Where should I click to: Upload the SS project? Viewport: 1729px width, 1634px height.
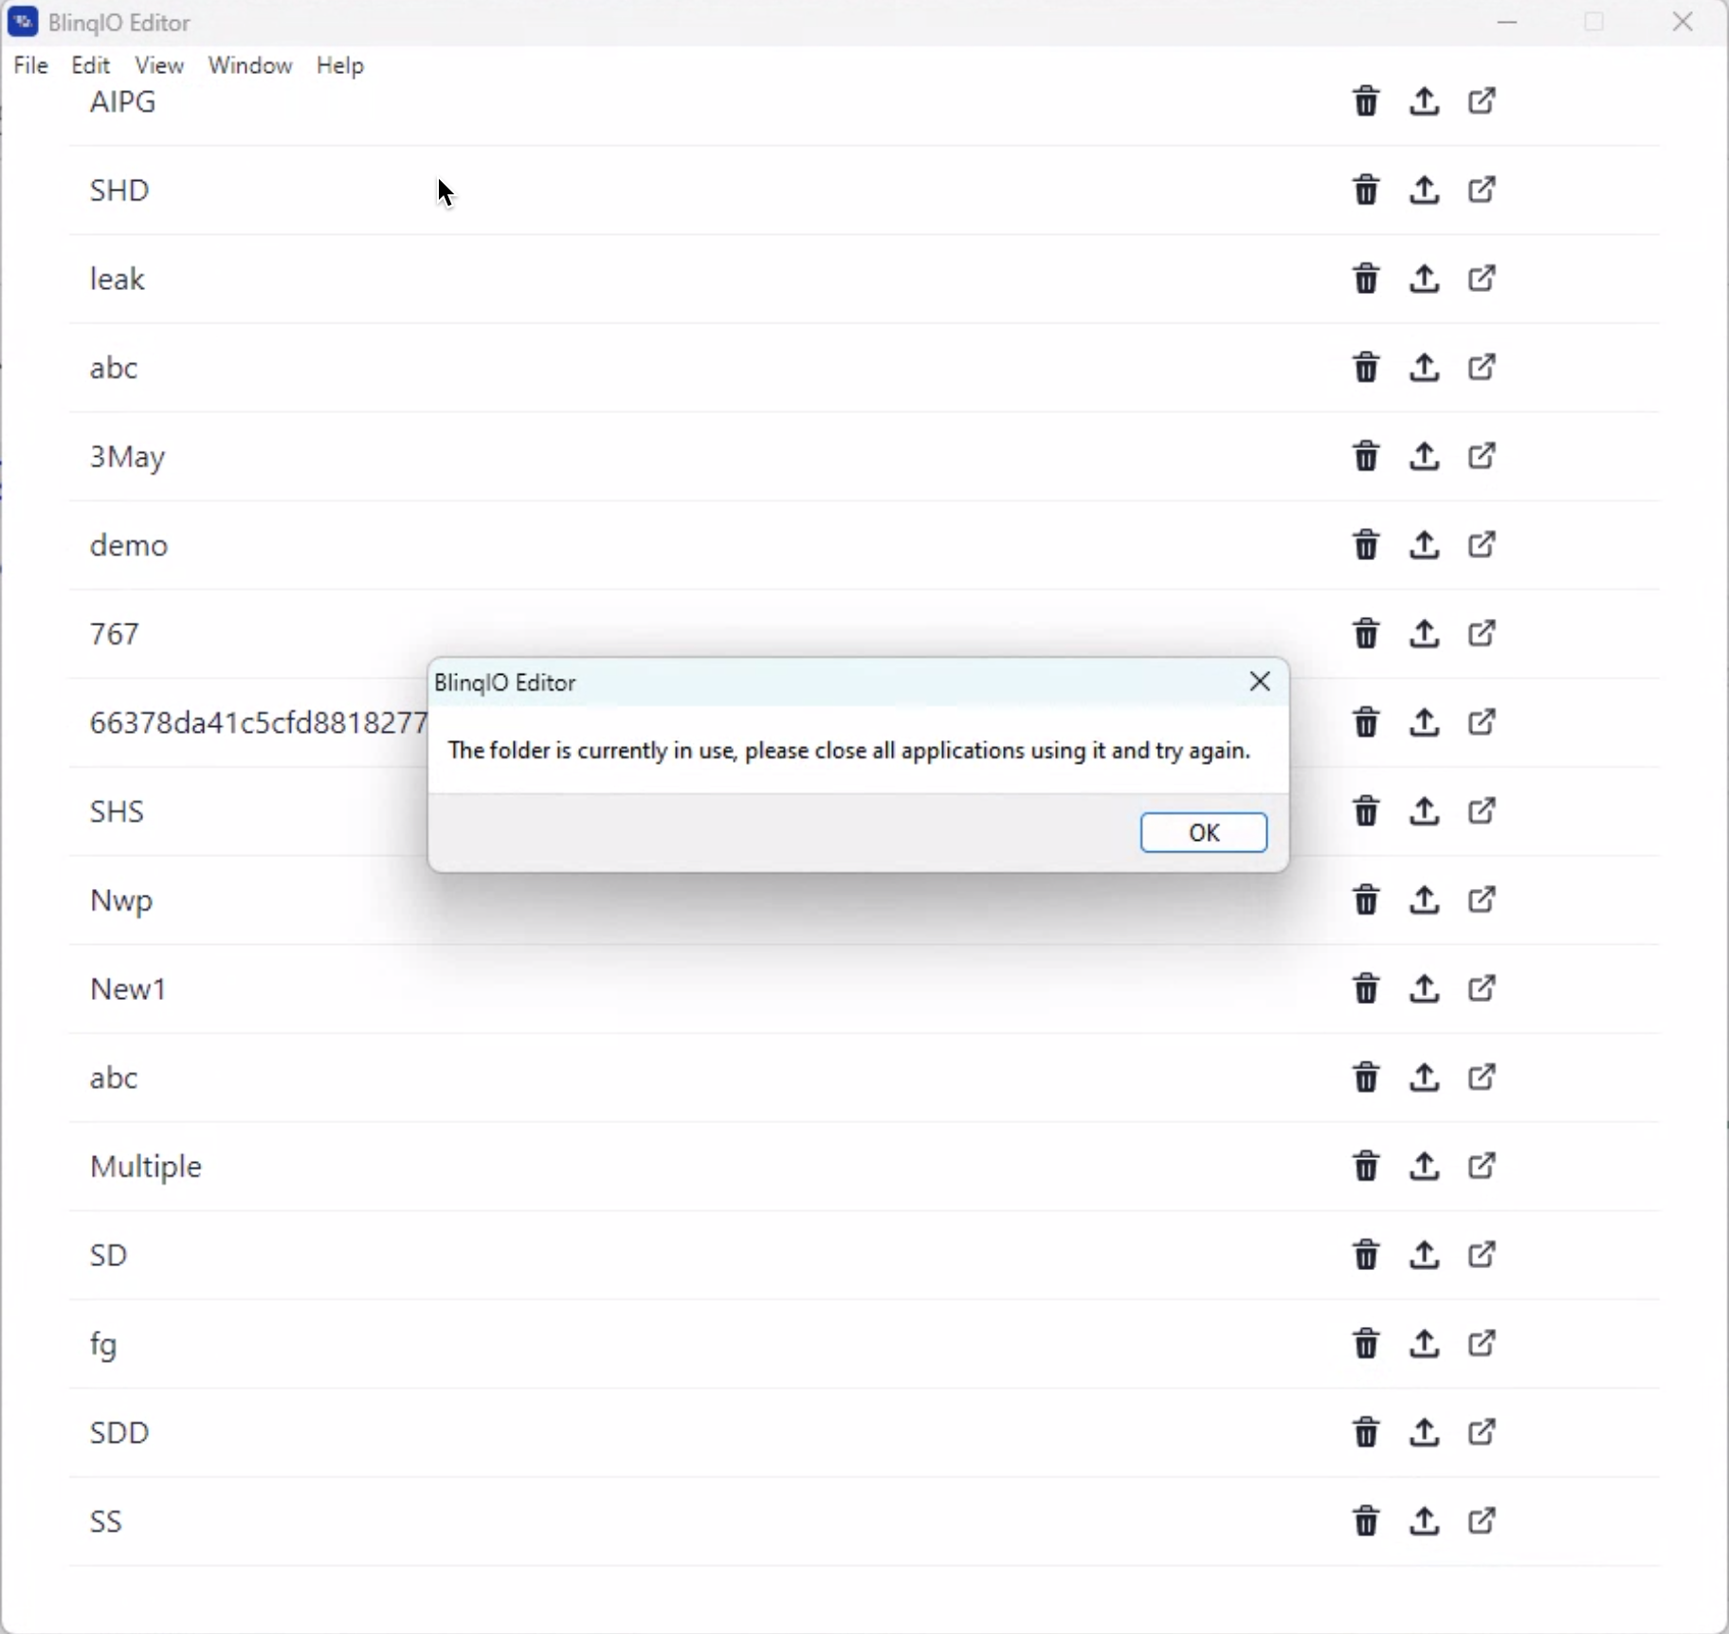coord(1424,1522)
